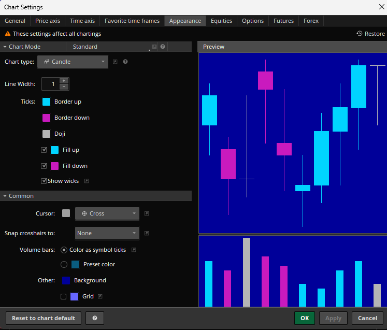Select the Preset color radio button
This screenshot has width=387, height=330.
pos(64,264)
